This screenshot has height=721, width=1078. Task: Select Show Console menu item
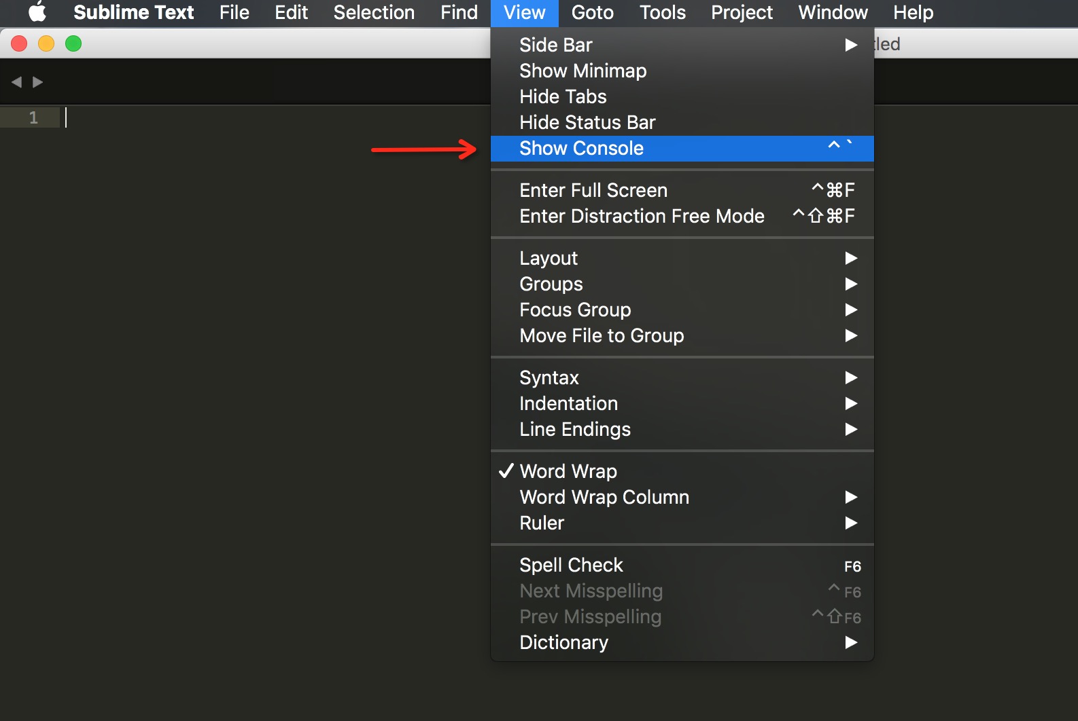(x=581, y=148)
